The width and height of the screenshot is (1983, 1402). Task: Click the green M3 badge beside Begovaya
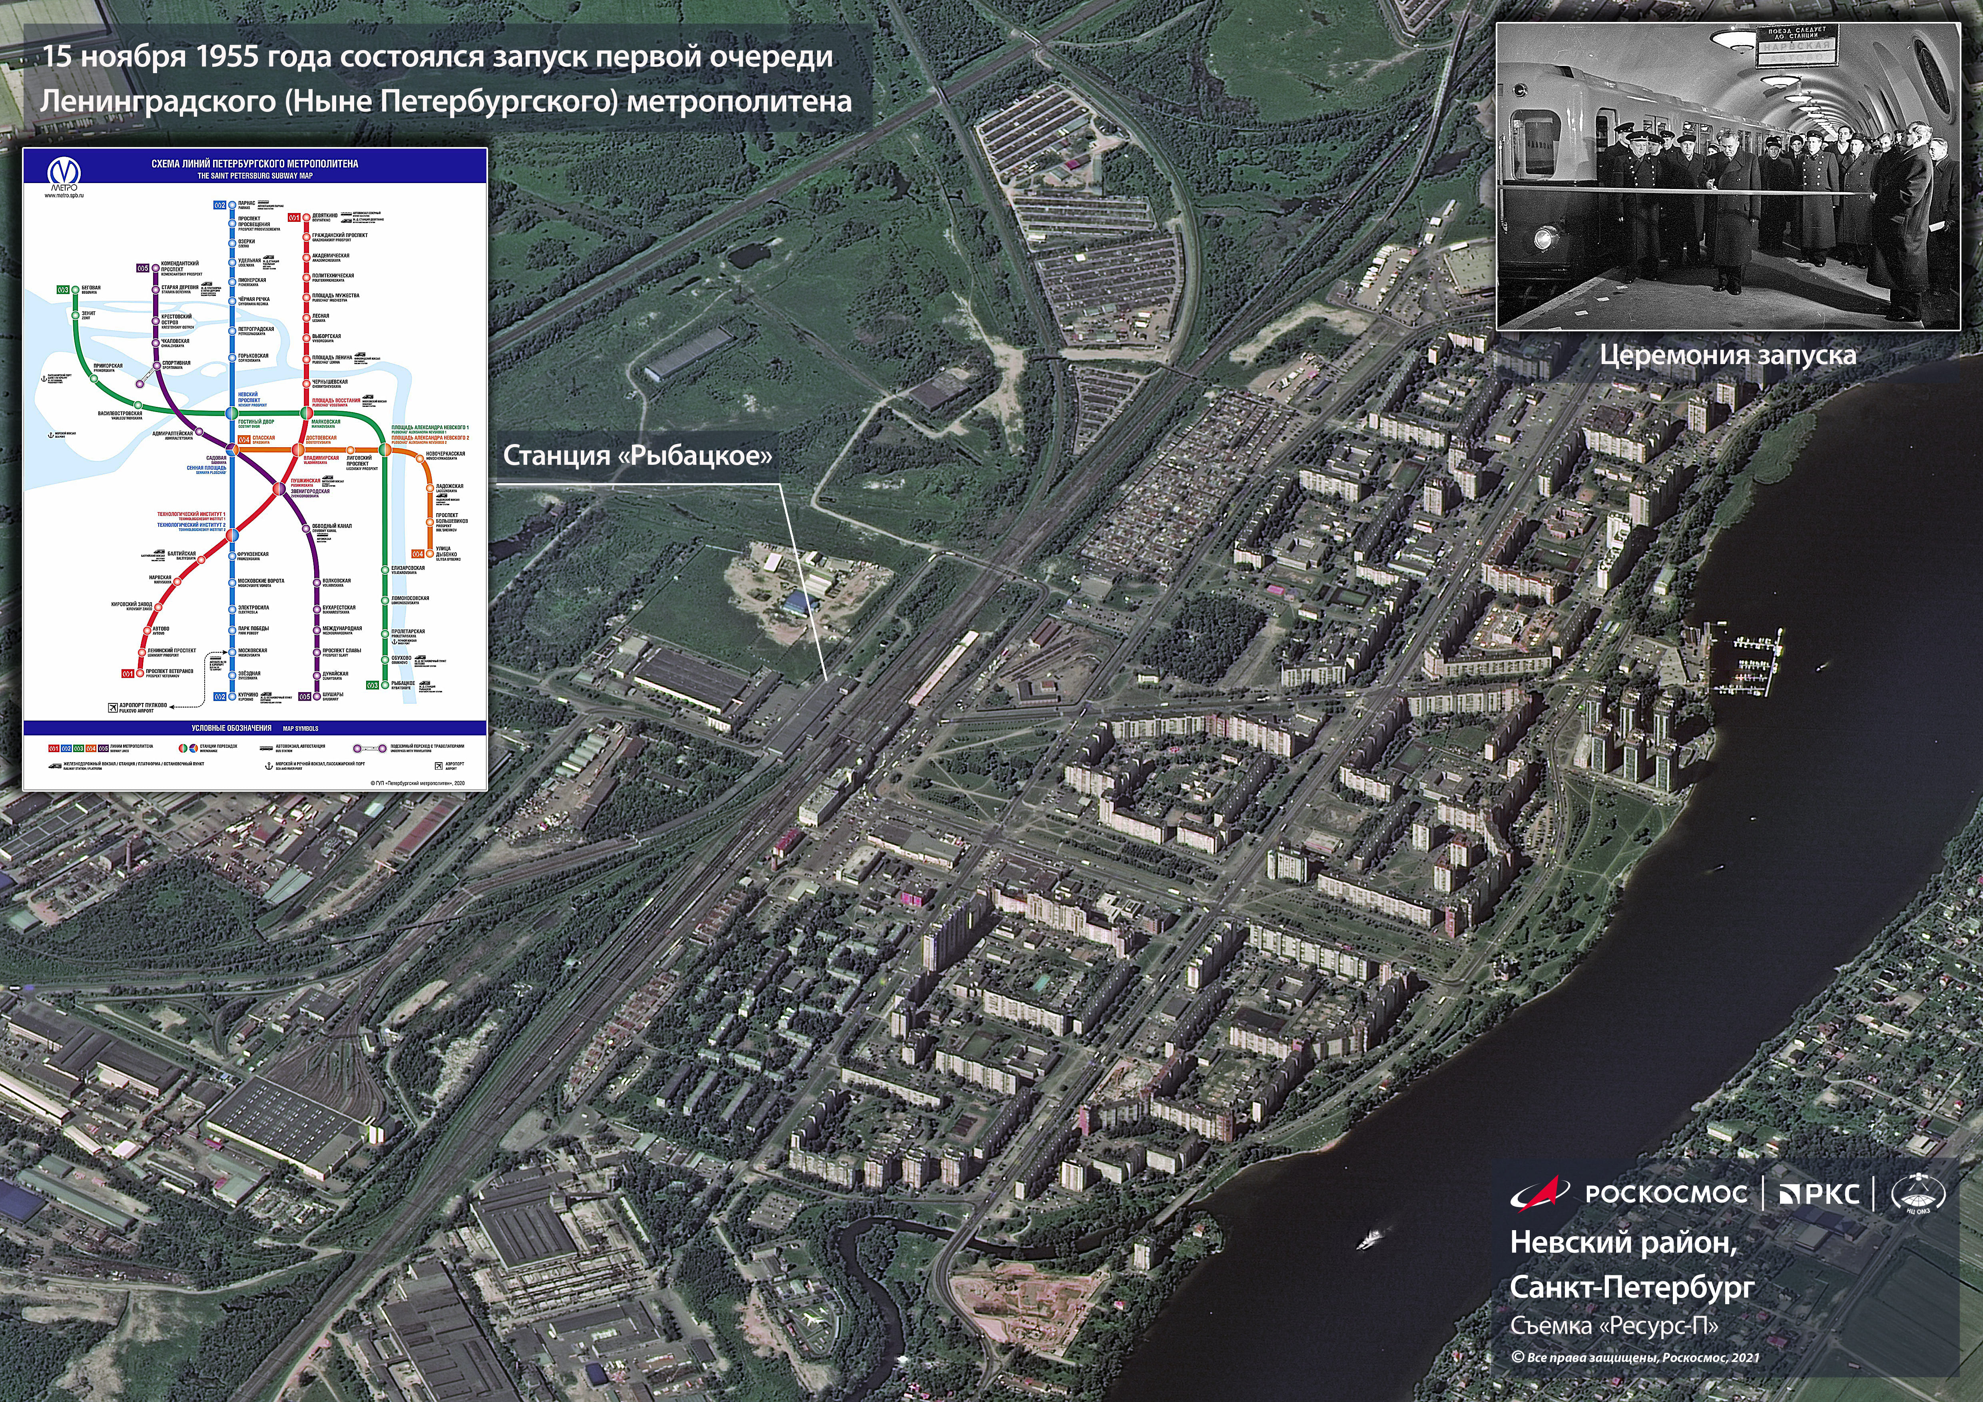tap(63, 290)
